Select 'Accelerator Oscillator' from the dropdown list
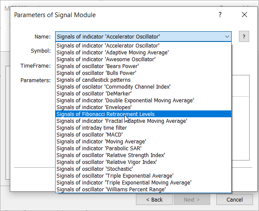 tap(108, 46)
